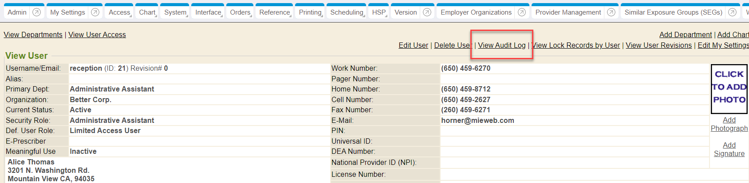Expand the Scheduling dropdown tab
The height and width of the screenshot is (183, 749).
coord(347,12)
